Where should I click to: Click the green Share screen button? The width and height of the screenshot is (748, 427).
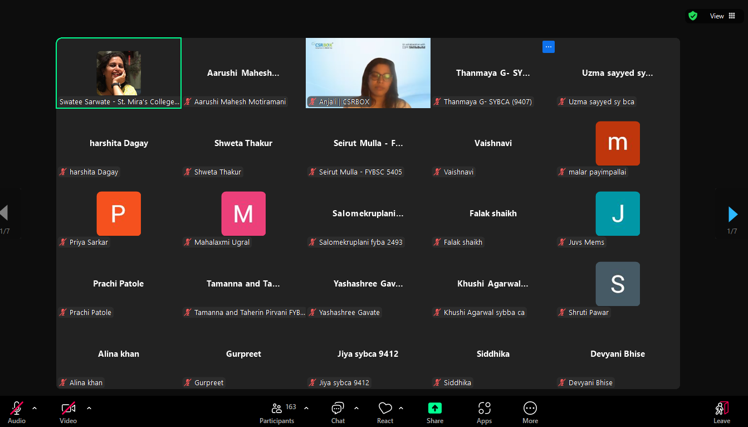[x=435, y=412]
